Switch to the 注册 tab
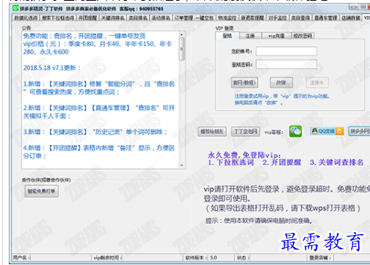 pos(250,36)
